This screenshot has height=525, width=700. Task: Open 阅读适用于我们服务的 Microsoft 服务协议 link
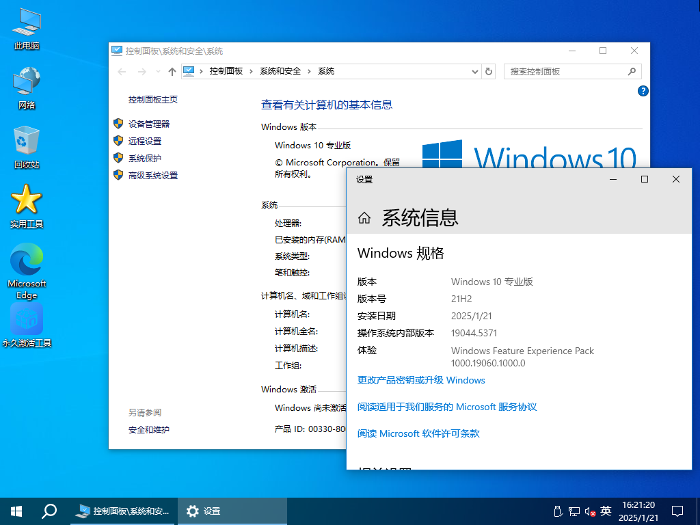coord(447,407)
